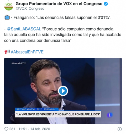The width and height of the screenshot is (126, 134).
Task: Click the video caption banner about violencia
Action: [58, 114]
